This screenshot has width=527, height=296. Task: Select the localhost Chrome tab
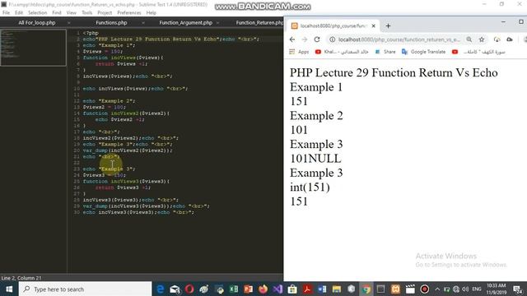click(333, 25)
